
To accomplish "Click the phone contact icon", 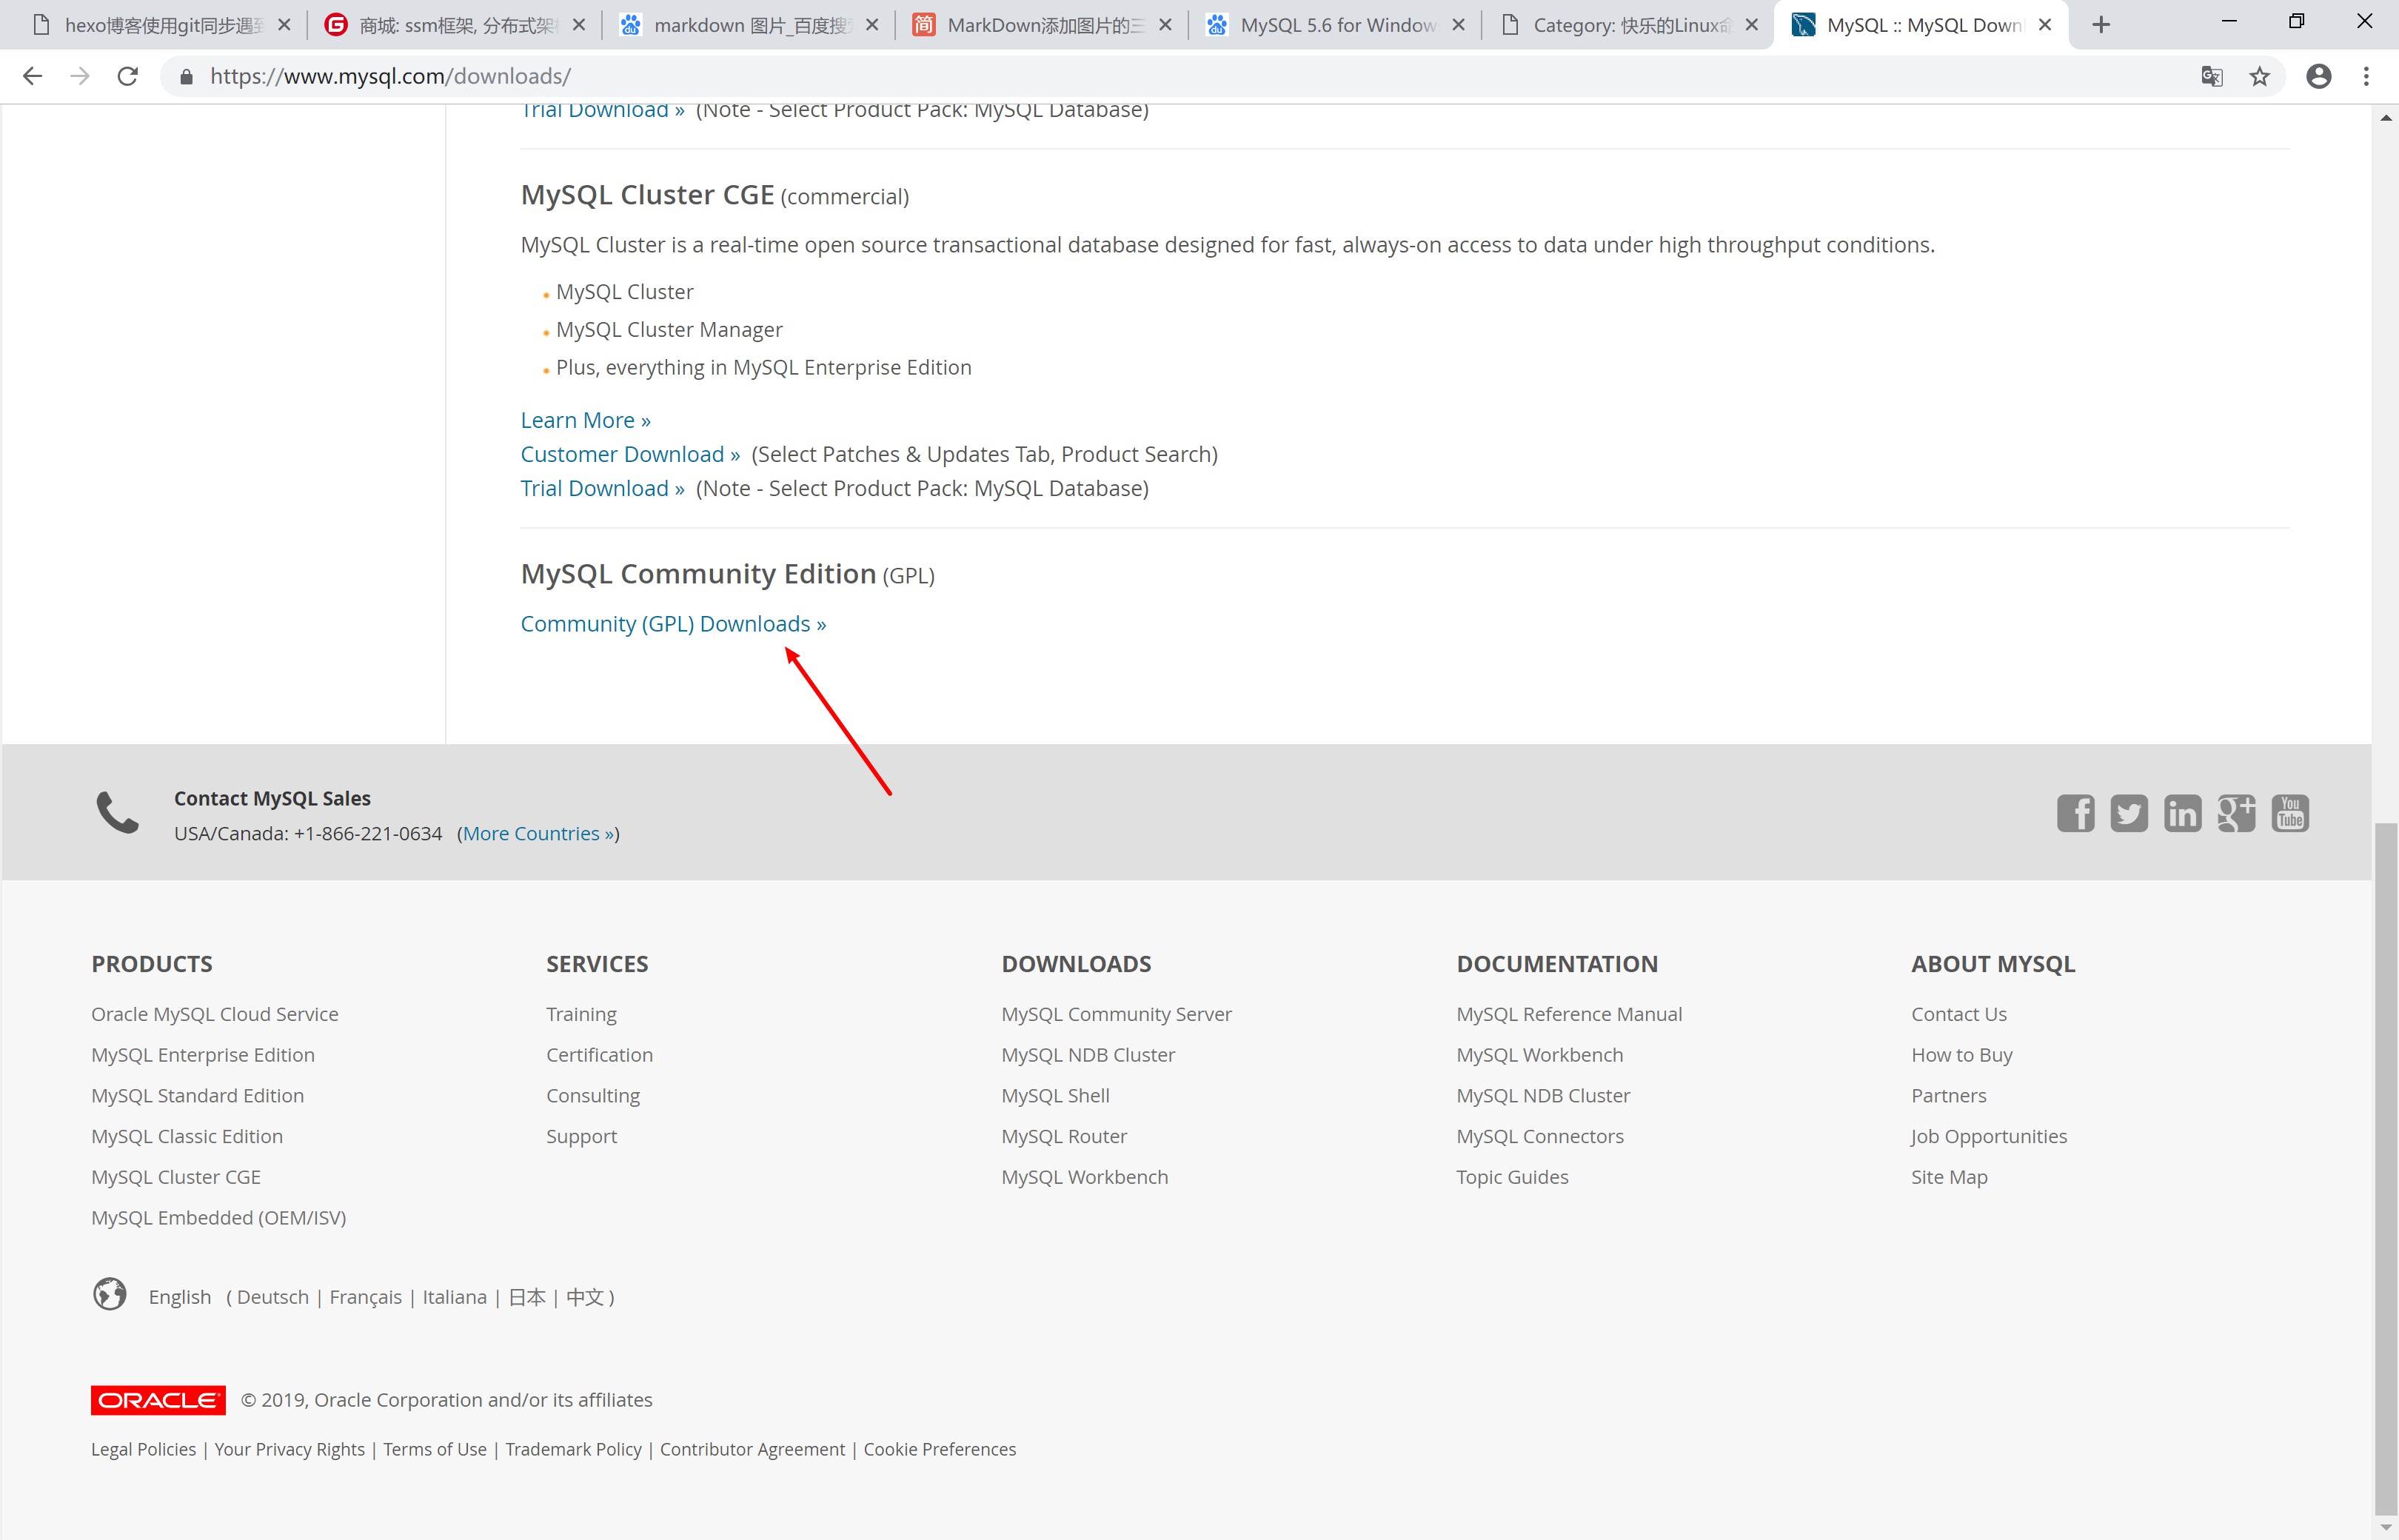I will 116,813.
